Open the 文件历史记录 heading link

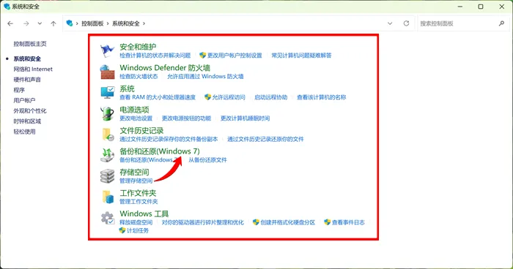pos(141,131)
